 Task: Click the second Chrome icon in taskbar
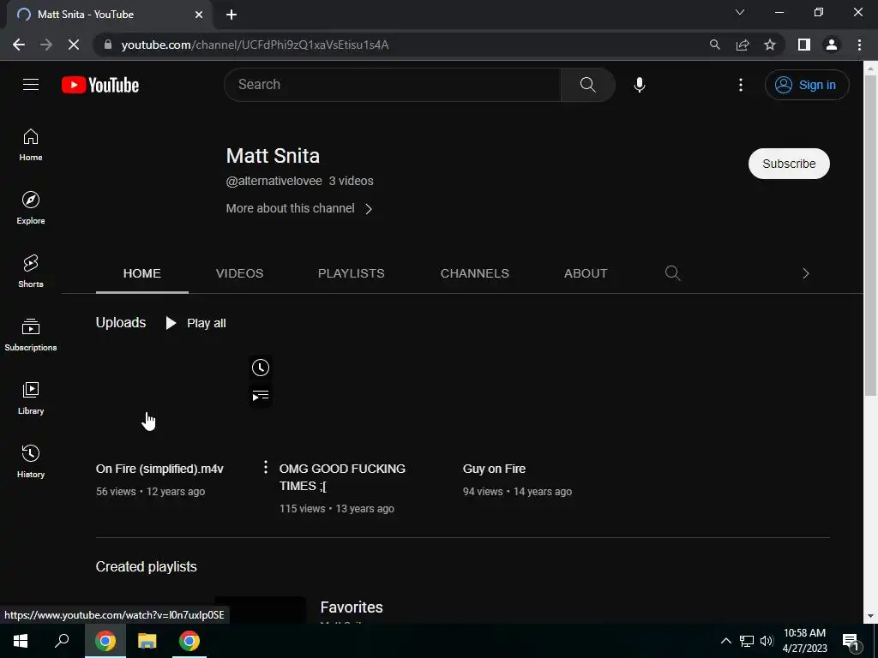click(x=189, y=641)
